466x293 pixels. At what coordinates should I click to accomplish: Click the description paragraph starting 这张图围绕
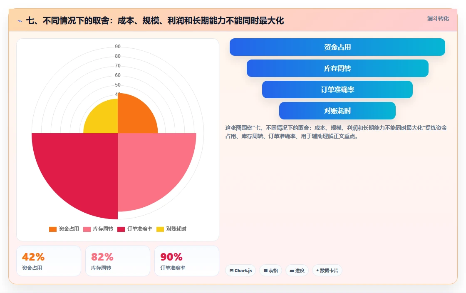tap(336, 132)
